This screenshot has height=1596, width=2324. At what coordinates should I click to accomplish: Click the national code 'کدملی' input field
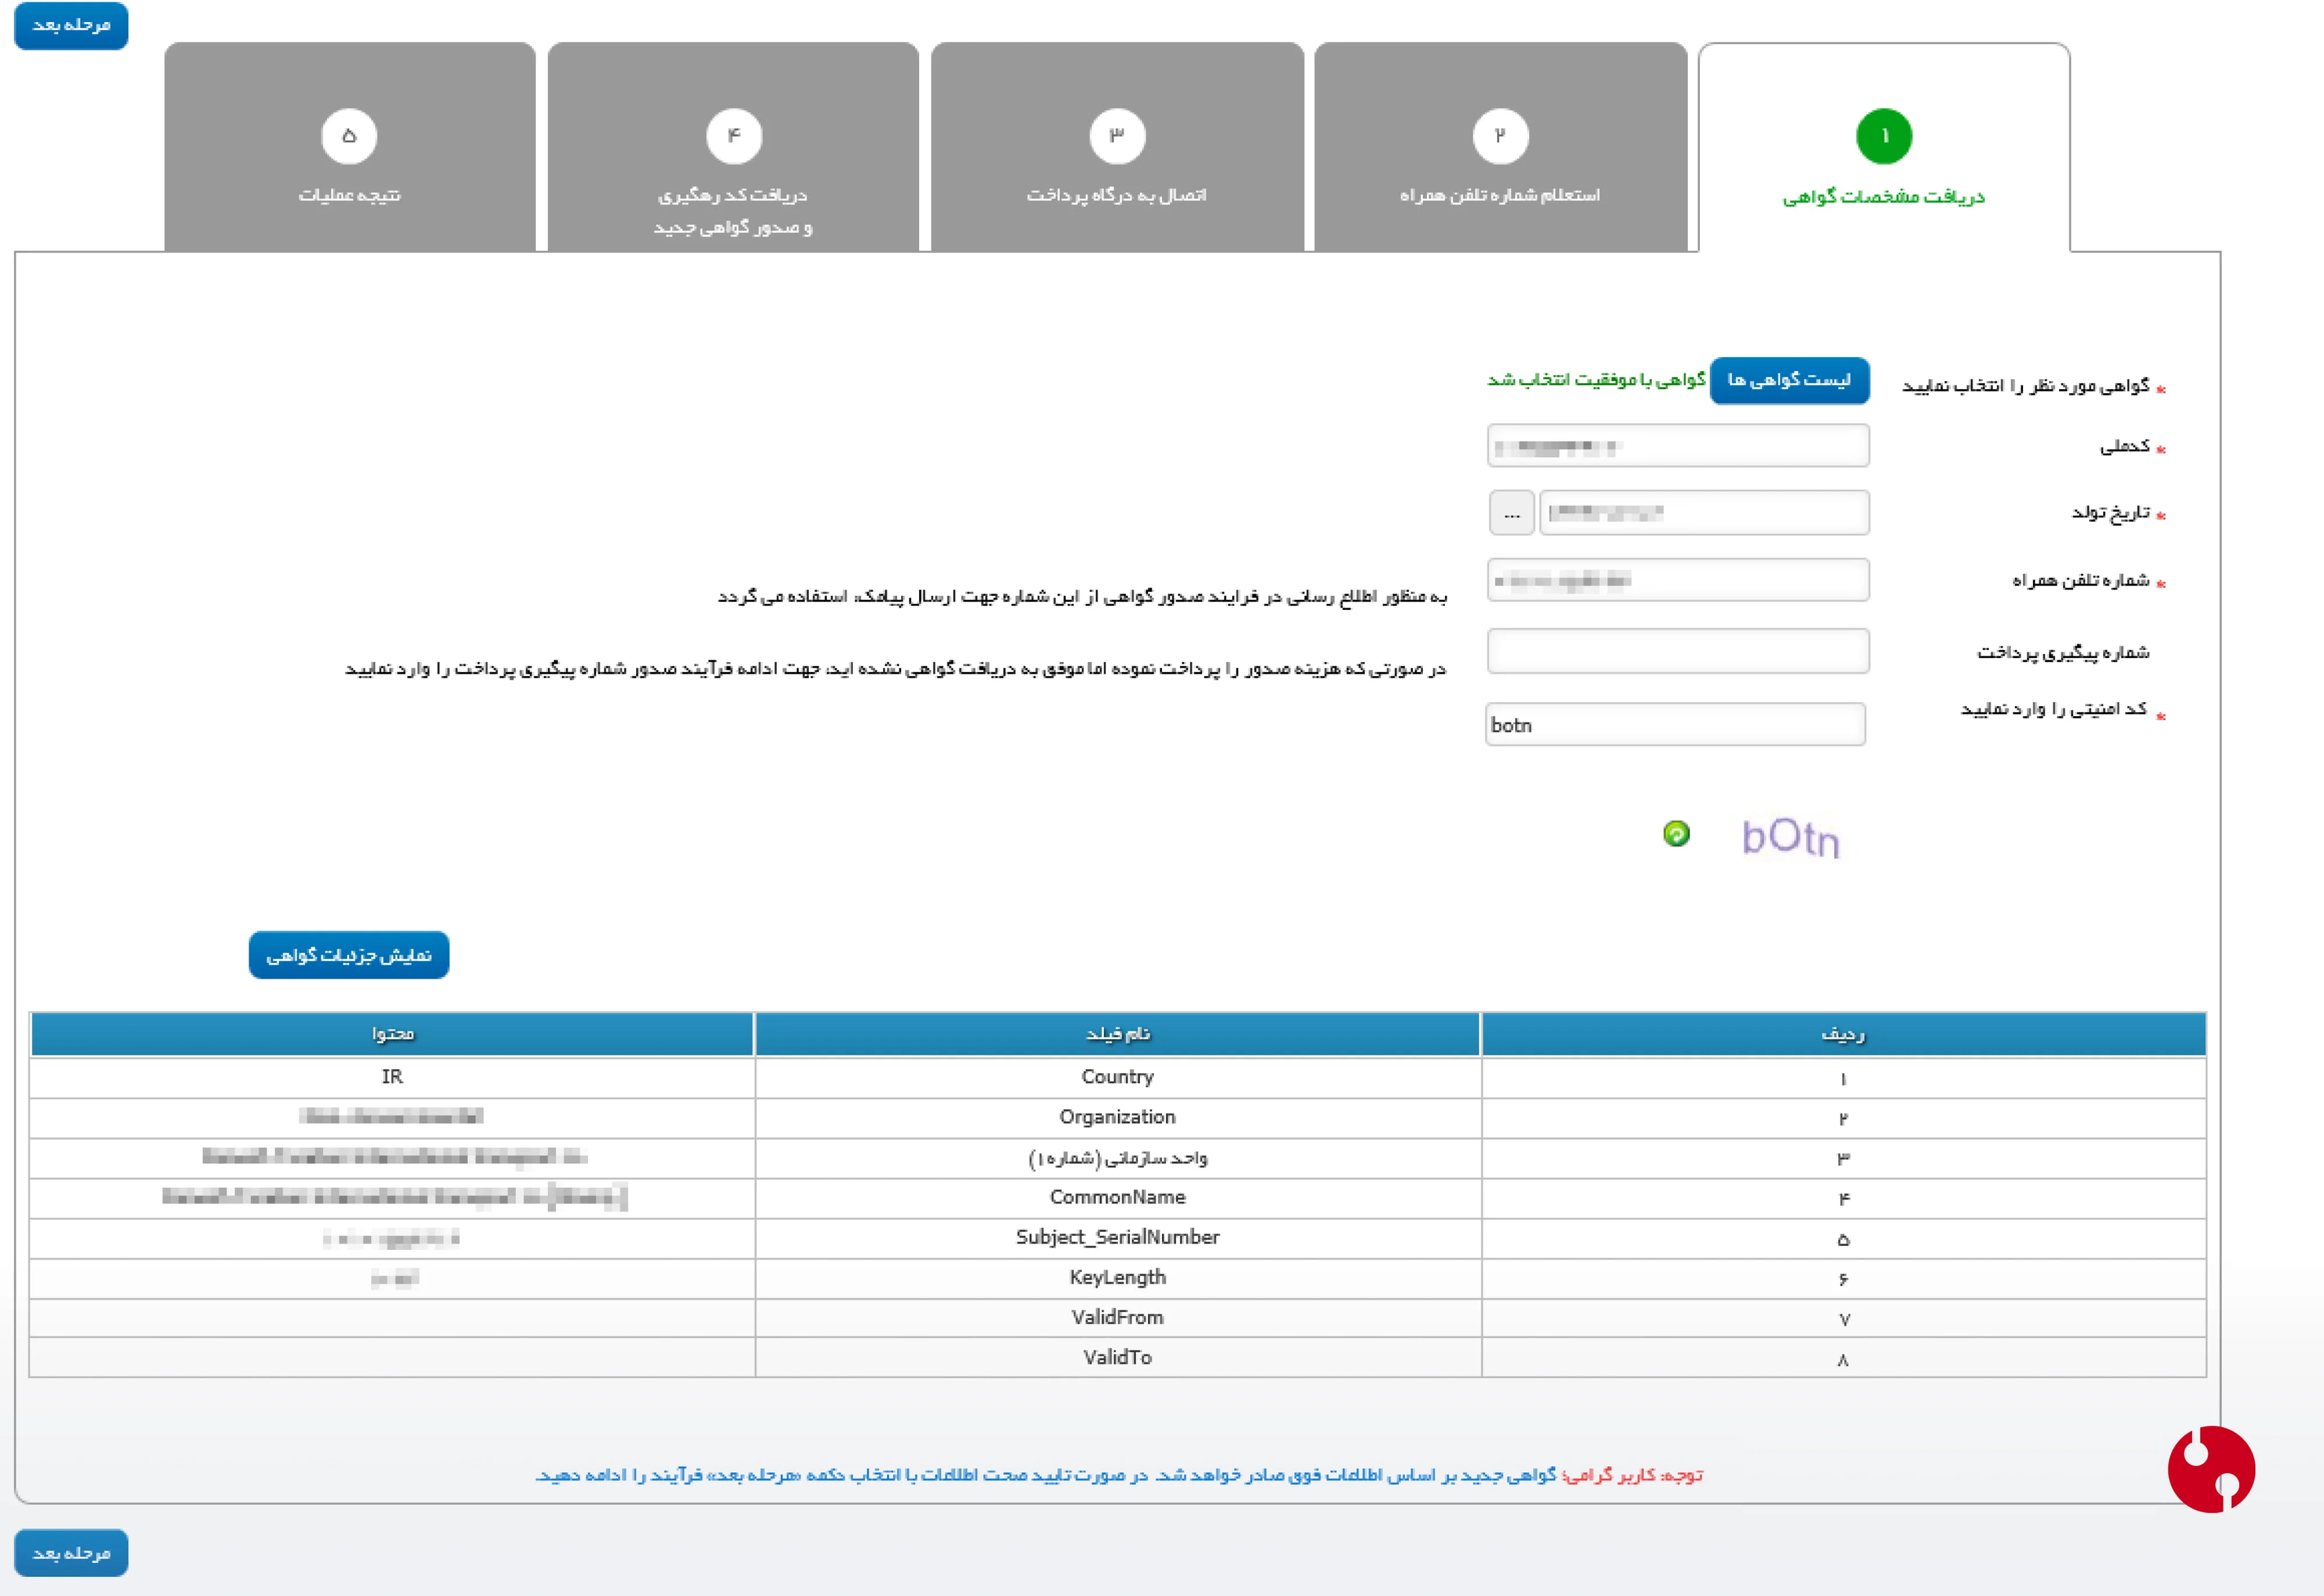[x=1678, y=446]
